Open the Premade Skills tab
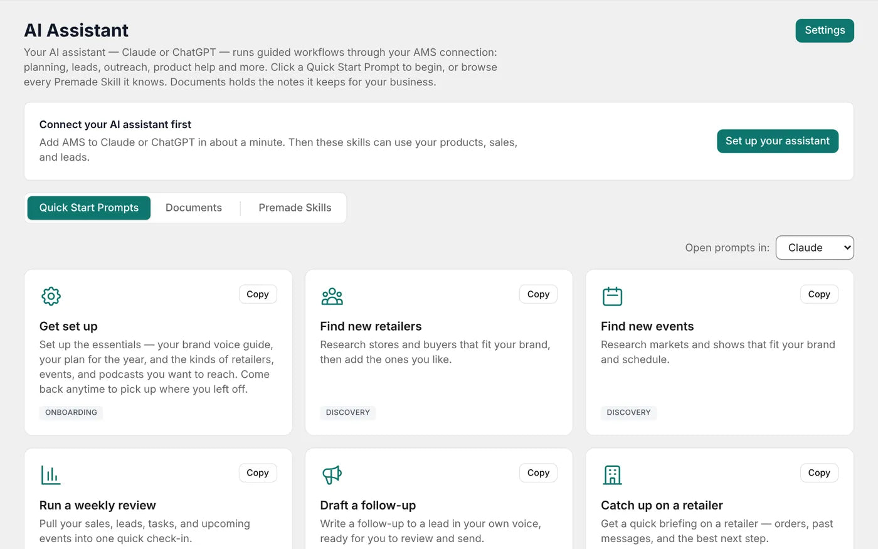This screenshot has width=878, height=549. (x=295, y=208)
